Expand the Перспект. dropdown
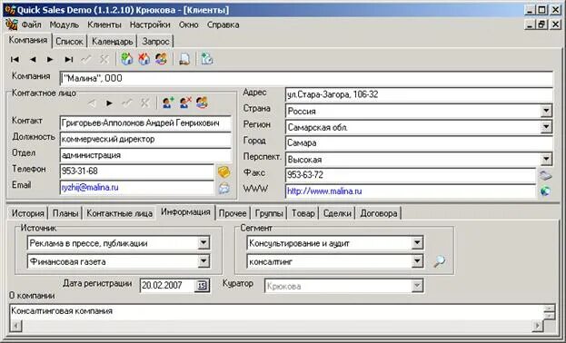This screenshot has width=566, height=343. click(x=547, y=159)
